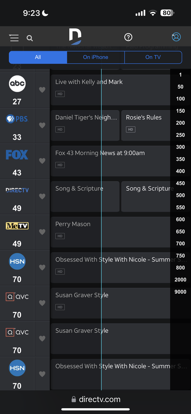Tap the search magnifier icon

coord(30,38)
